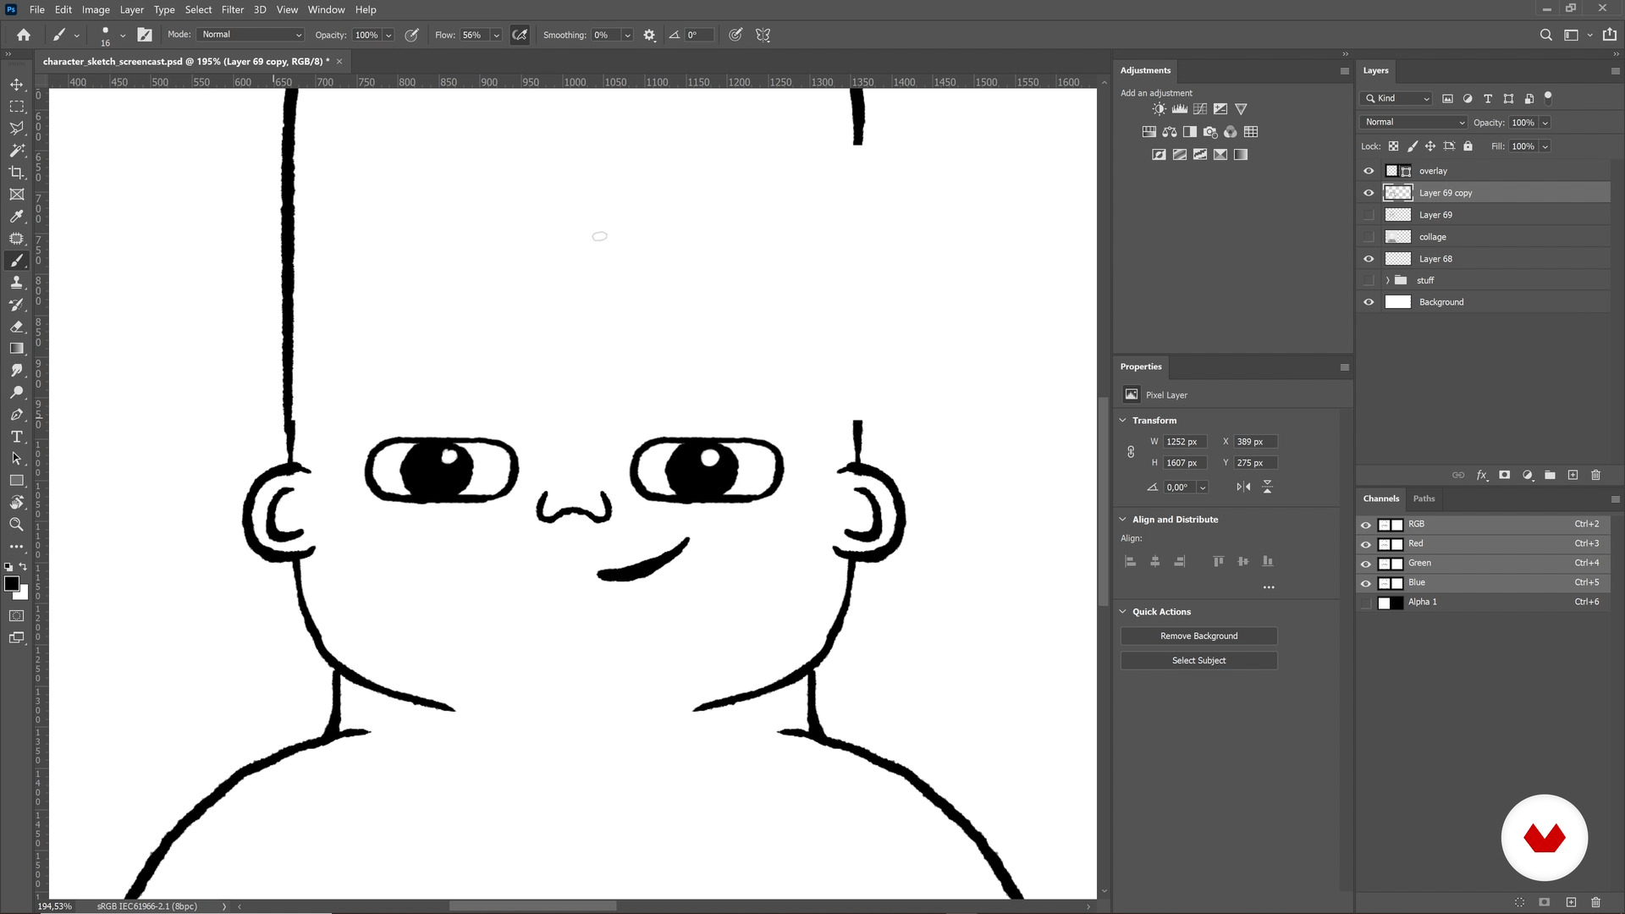Open brush Mode dropdown
The image size is (1625, 914).
[251, 35]
